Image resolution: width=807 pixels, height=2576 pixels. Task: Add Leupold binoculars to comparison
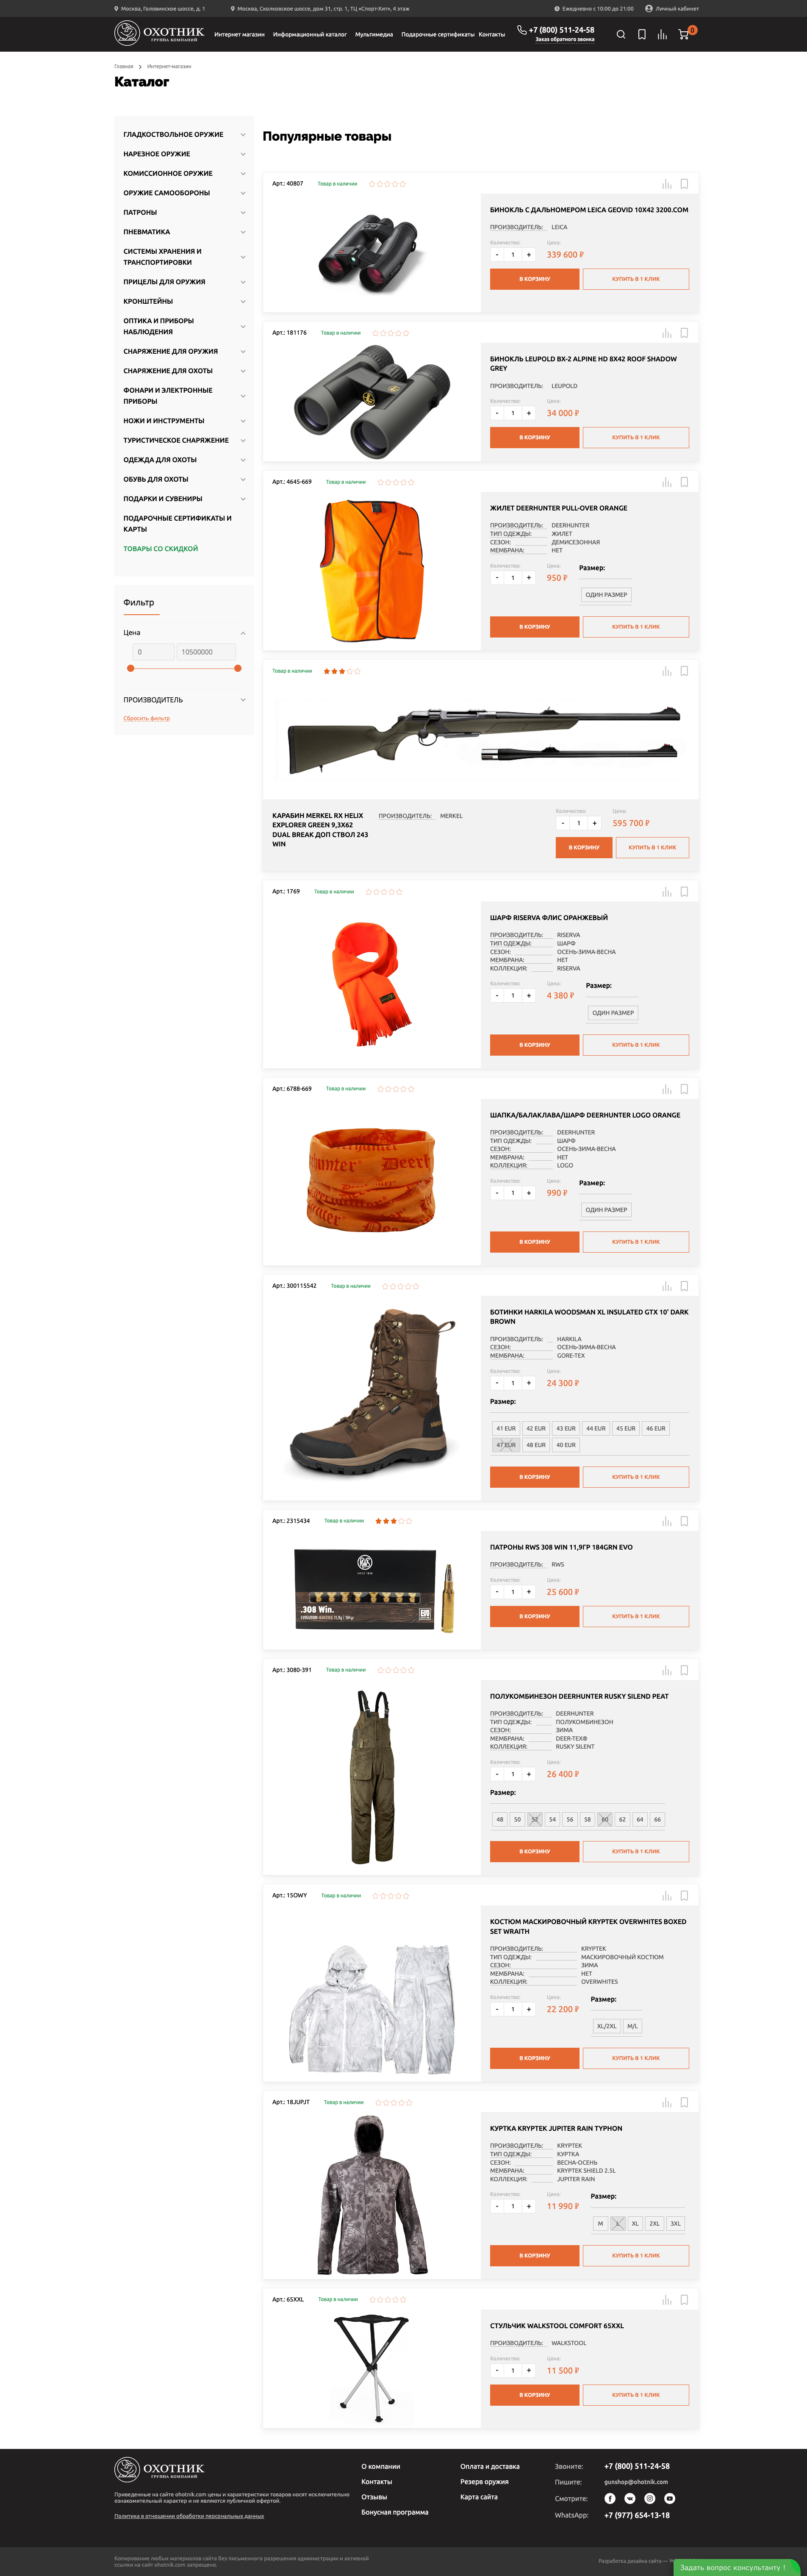[x=666, y=333]
